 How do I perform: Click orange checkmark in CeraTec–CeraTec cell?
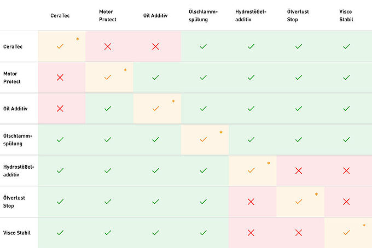click(x=60, y=46)
